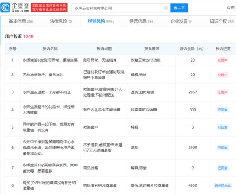Click 已回复 status for 商品发霉 row
The height and width of the screenshot is (194, 236).
pyautogui.click(x=223, y=168)
